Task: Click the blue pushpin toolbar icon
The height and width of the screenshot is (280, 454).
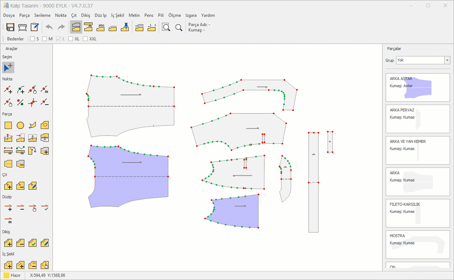Action: pos(125,27)
